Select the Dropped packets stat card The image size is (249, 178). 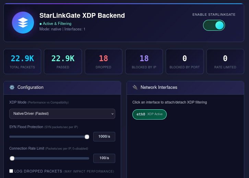103,61
